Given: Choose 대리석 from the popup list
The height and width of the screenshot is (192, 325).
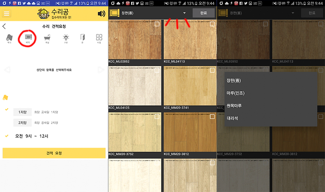Looking at the screenshot, I should (x=271, y=118).
